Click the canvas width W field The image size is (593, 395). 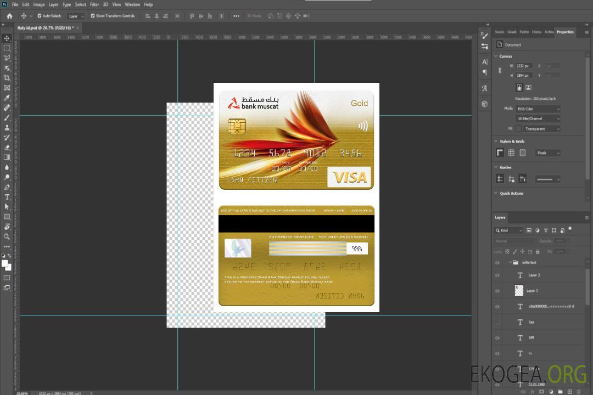[524, 66]
